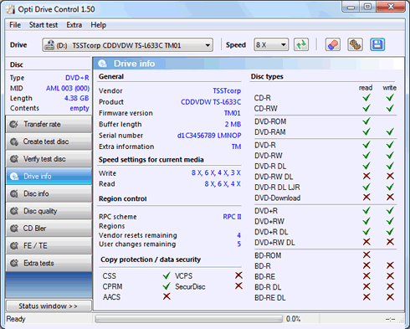Click the BD-ROM read red cross
The image size is (410, 329).
pos(366,254)
